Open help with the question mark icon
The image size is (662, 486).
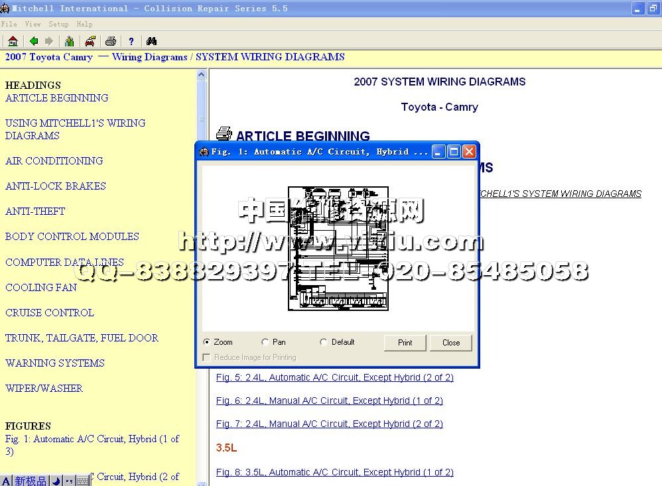click(131, 41)
